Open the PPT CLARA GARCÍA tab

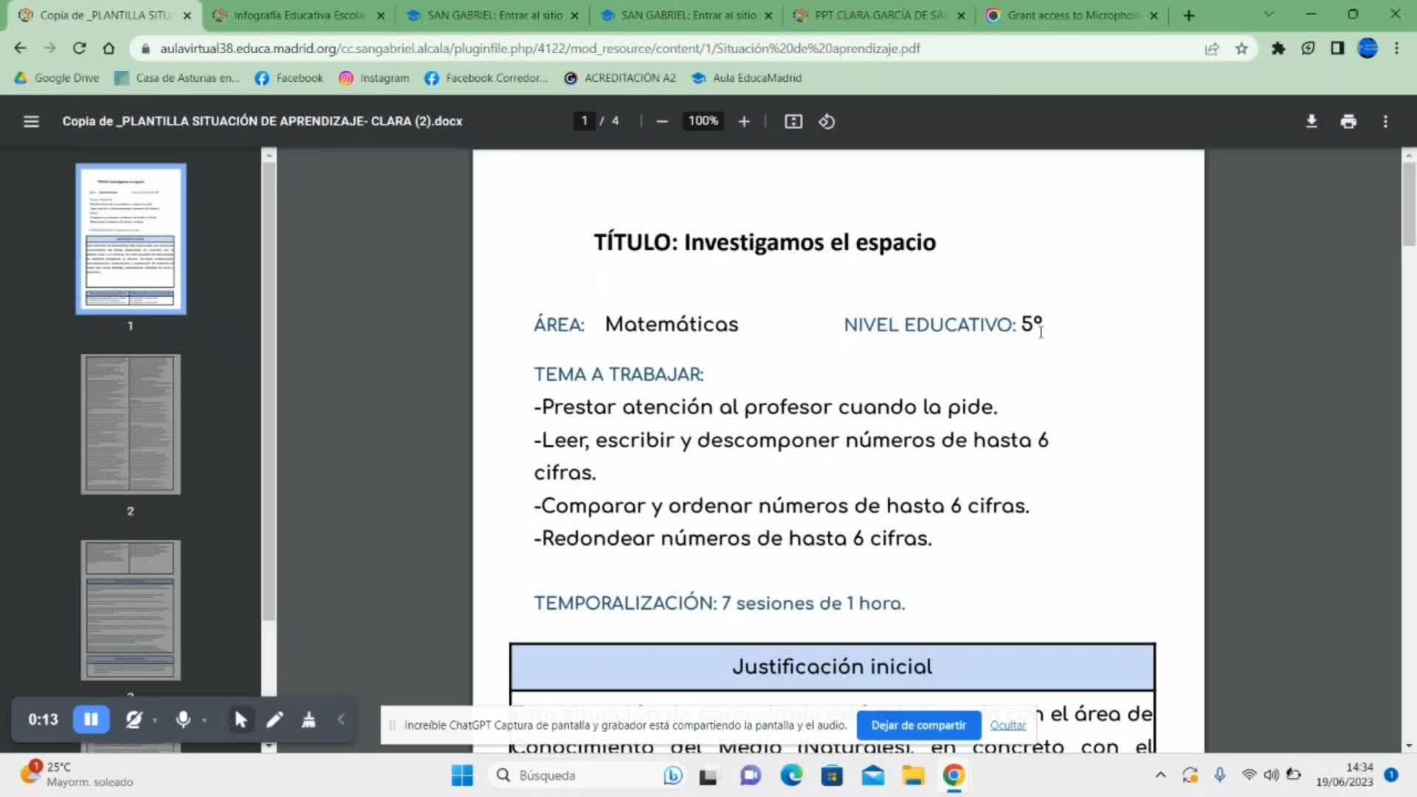tap(878, 15)
